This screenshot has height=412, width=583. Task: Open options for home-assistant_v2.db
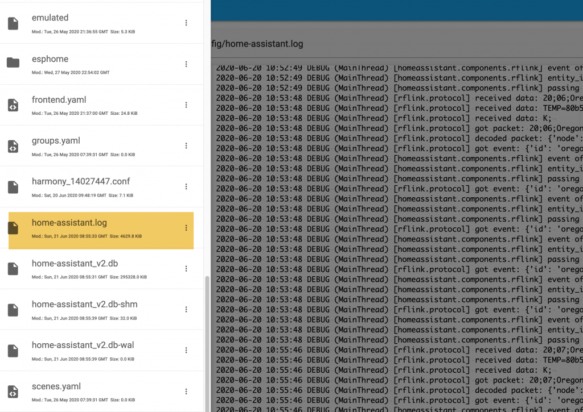click(x=186, y=269)
